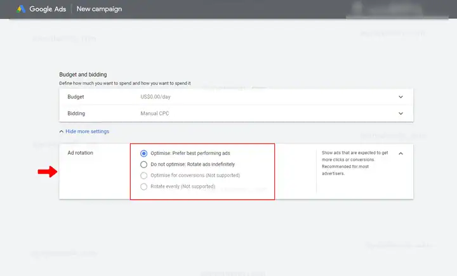
Task: Choose Optimise for conversions radio option
Action: [143, 176]
